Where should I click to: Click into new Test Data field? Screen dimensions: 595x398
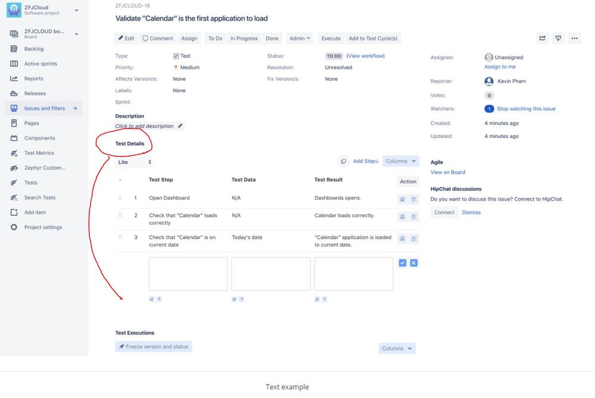pos(271,274)
